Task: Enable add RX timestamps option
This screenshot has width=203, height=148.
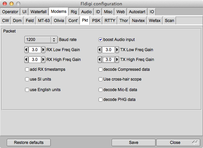Action: [27, 69]
